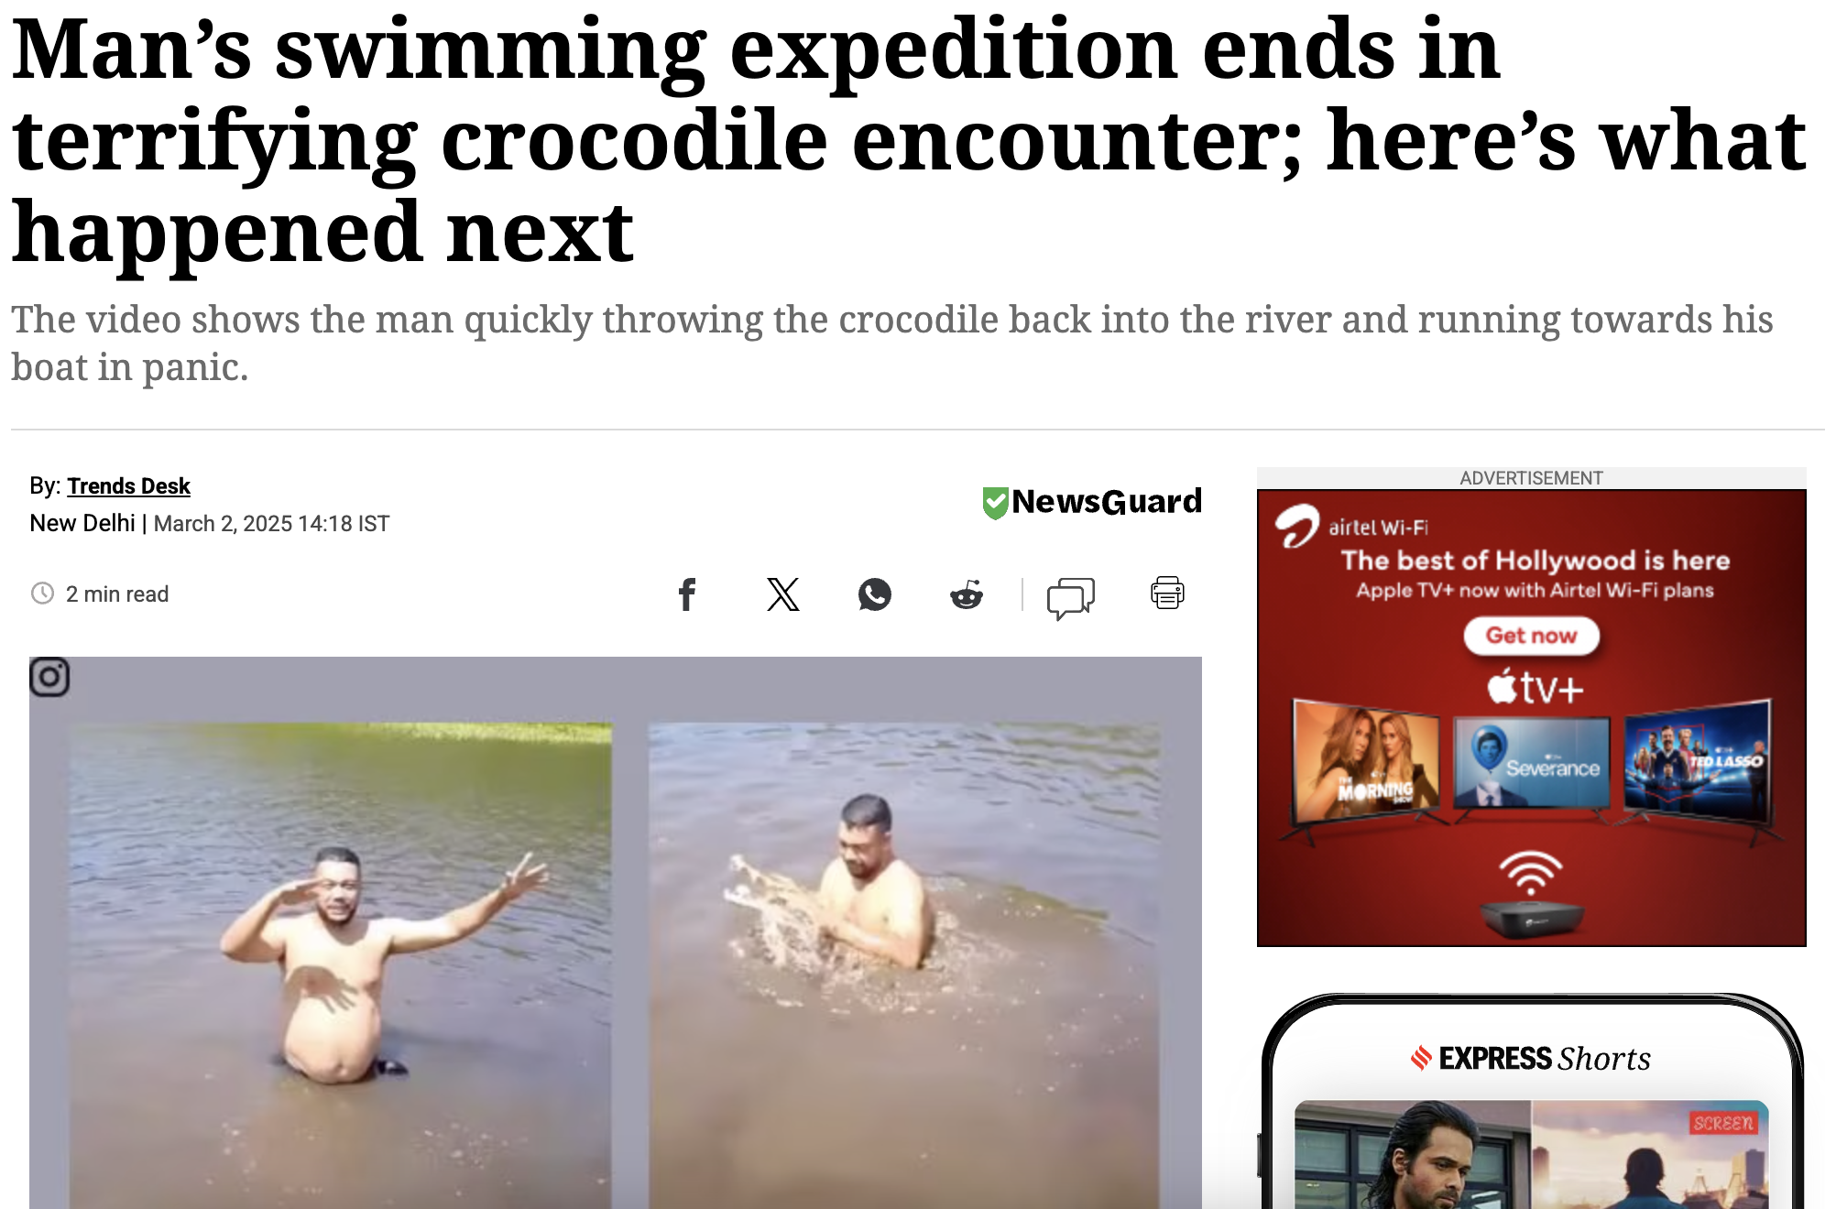Click the Ted Lasso TV thumbnail in the ad
The image size is (1847, 1209).
click(1698, 762)
